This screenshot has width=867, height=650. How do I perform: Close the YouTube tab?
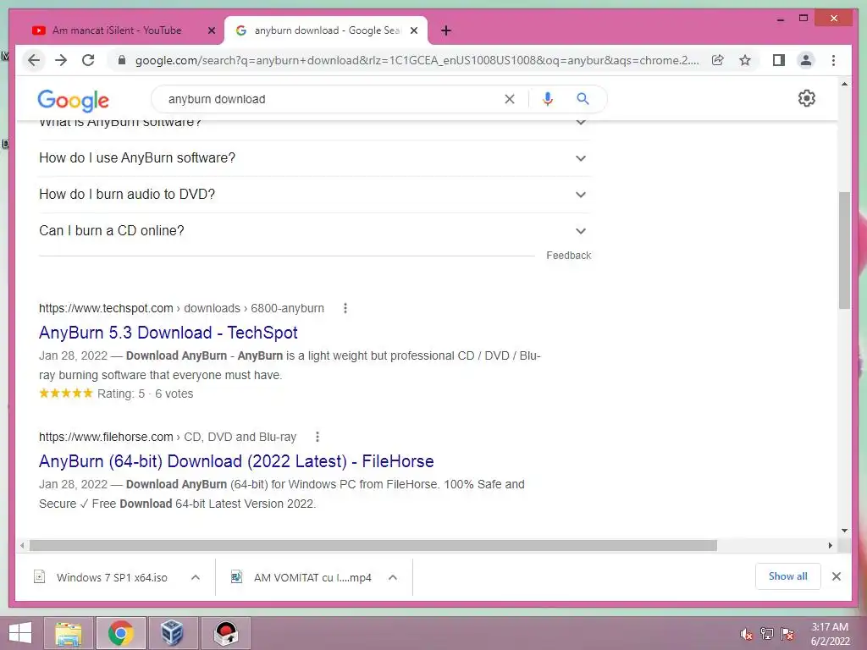(211, 30)
